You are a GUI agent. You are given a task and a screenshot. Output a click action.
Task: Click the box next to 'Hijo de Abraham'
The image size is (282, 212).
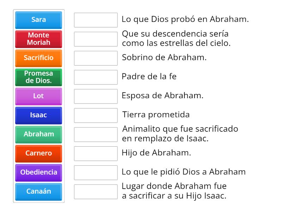point(96,154)
